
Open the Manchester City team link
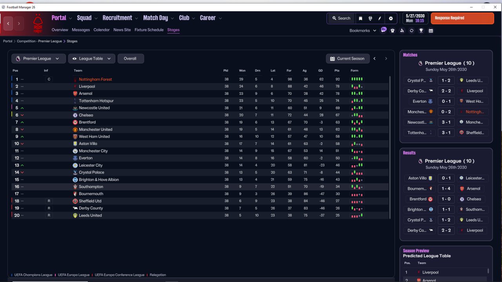click(93, 151)
